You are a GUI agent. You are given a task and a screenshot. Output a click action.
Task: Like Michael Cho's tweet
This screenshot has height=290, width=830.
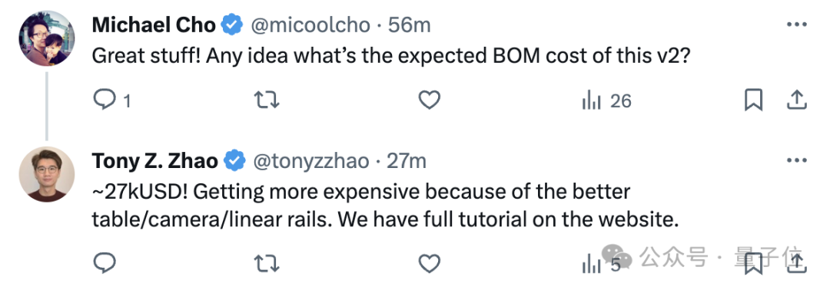click(x=430, y=100)
